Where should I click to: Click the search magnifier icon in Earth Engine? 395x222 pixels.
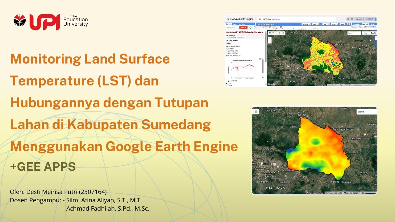click(260, 19)
